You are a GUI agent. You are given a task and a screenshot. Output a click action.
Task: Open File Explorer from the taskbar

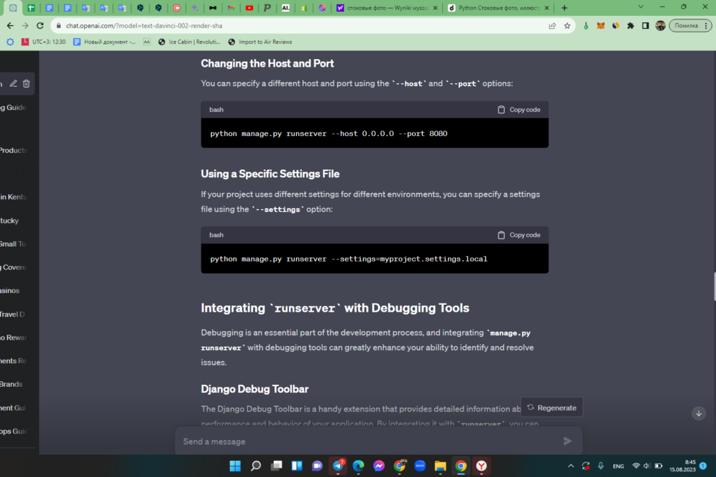[440, 466]
